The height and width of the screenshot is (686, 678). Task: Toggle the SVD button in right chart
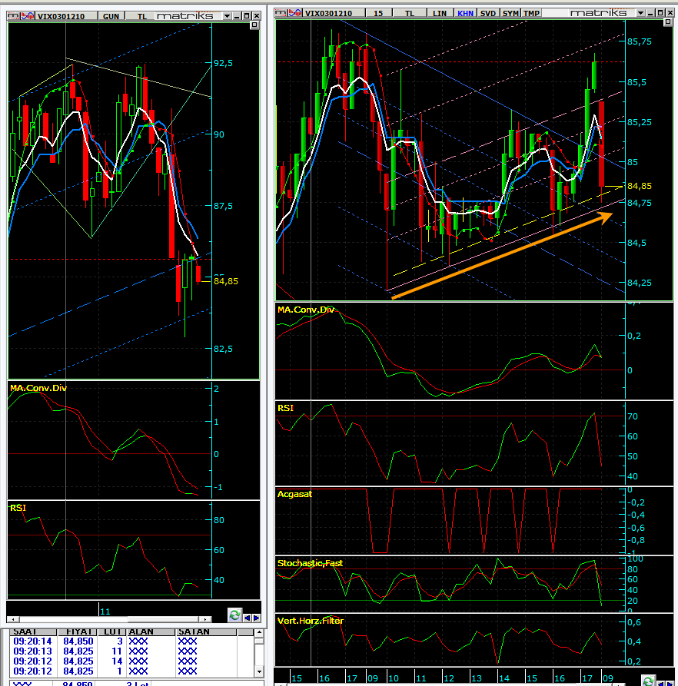tap(488, 12)
